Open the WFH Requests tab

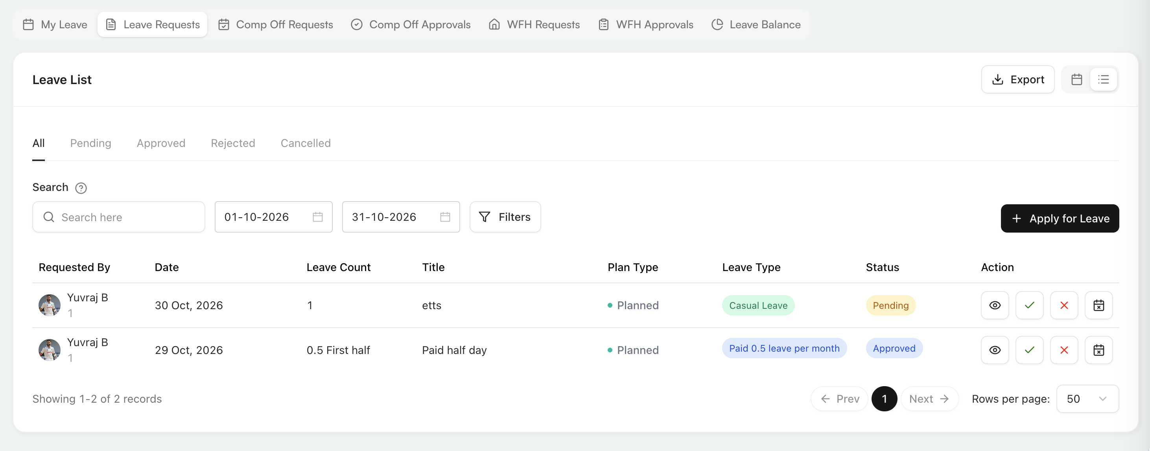pyautogui.click(x=534, y=24)
